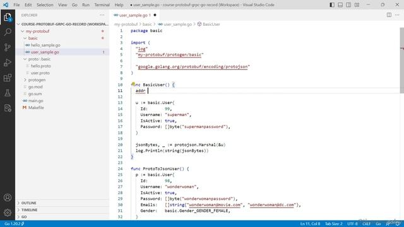This screenshot has width=404, height=227.
Task: Click protojson import link on line 7
Action: (x=193, y=67)
